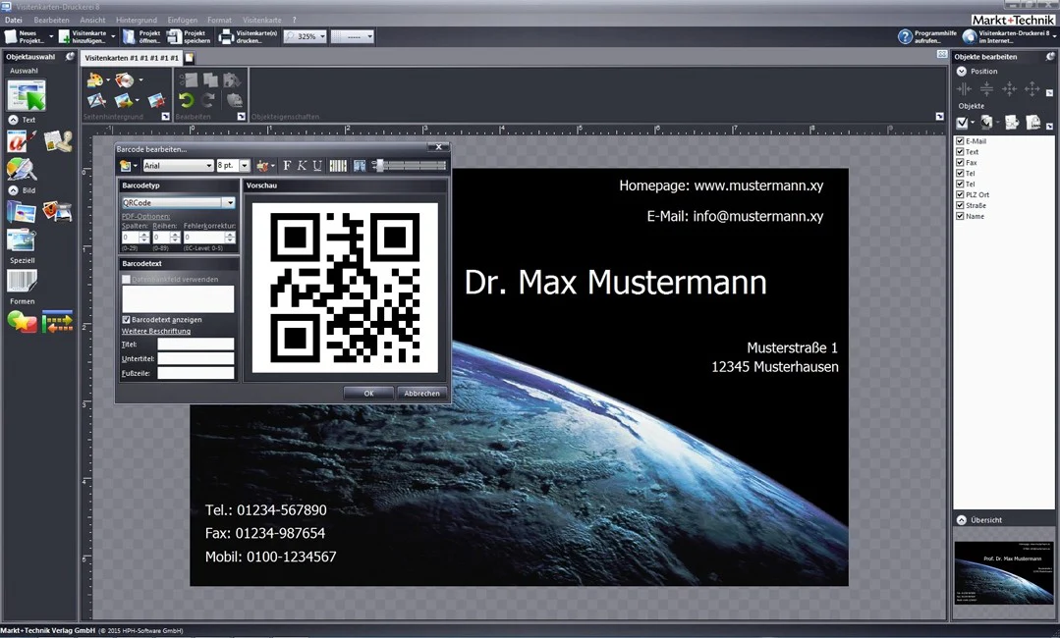Open the Hintergrund menu
This screenshot has height=638, width=1060.
pos(136,21)
